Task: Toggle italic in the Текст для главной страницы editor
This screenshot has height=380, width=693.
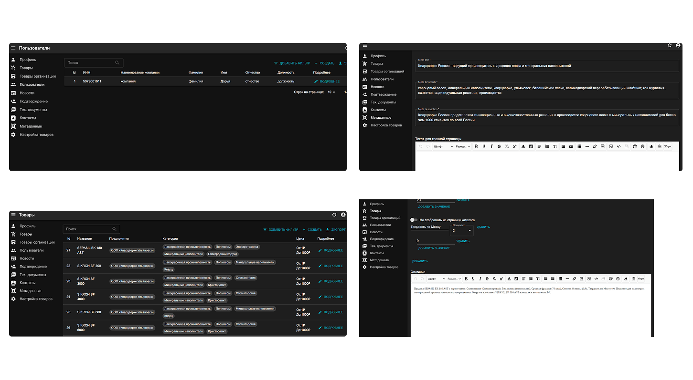Action: pyautogui.click(x=491, y=146)
